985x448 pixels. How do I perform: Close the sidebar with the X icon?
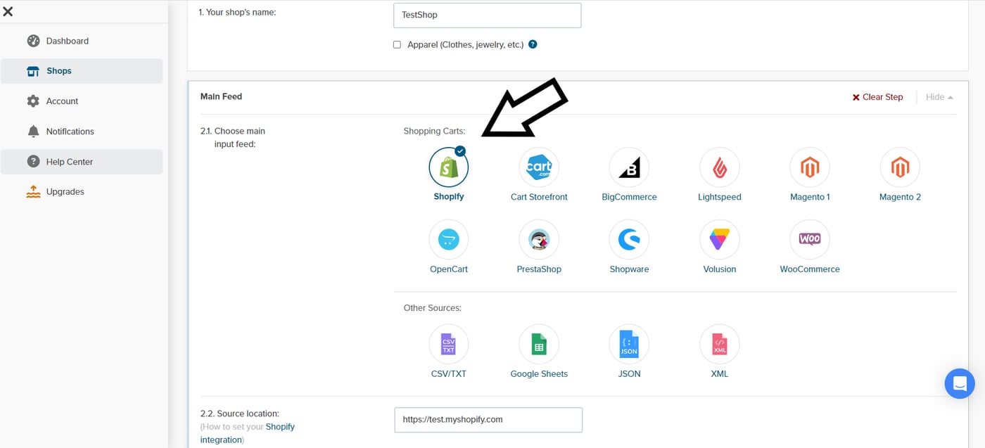tap(8, 11)
